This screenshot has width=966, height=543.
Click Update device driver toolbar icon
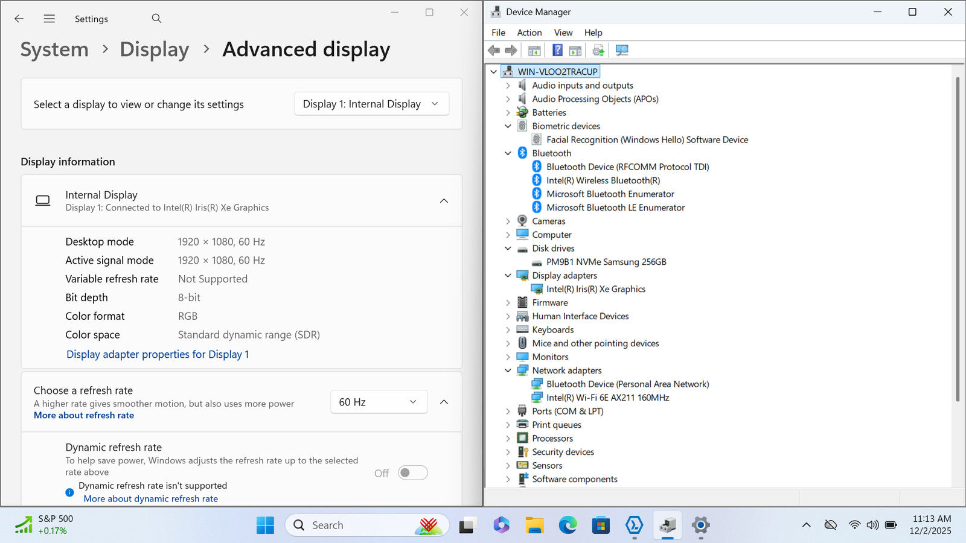click(x=598, y=50)
